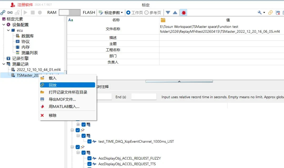
Task: Click the blue down-arrow icon on toolbar
Action: (x=168, y=12)
